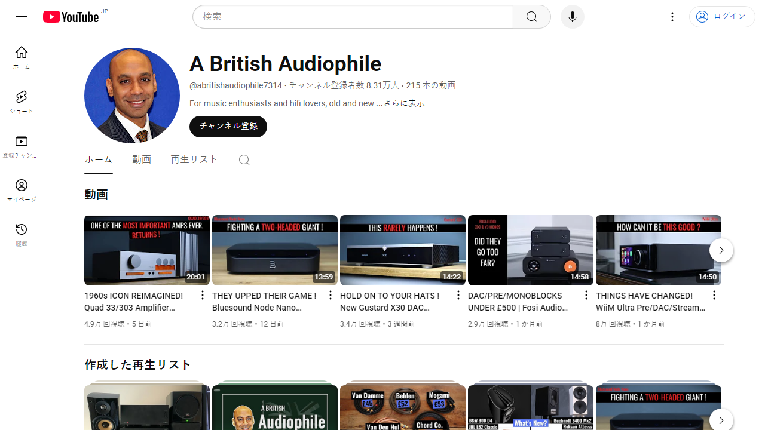
Task: Open video titled 1960s ICON REIMAGINED
Action: pyautogui.click(x=134, y=302)
